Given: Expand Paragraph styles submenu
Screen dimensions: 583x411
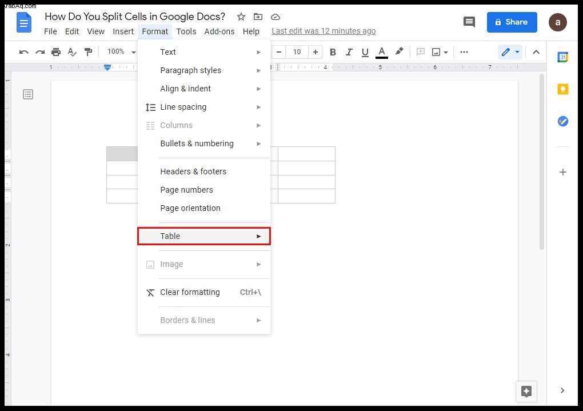Looking at the screenshot, I should pos(203,70).
